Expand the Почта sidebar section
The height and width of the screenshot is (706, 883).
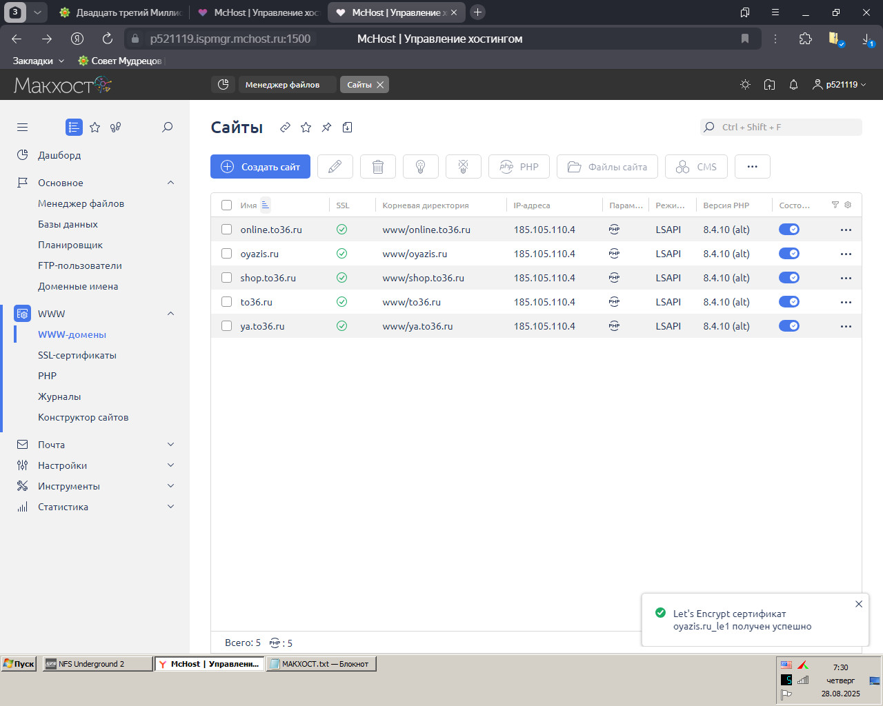point(171,445)
